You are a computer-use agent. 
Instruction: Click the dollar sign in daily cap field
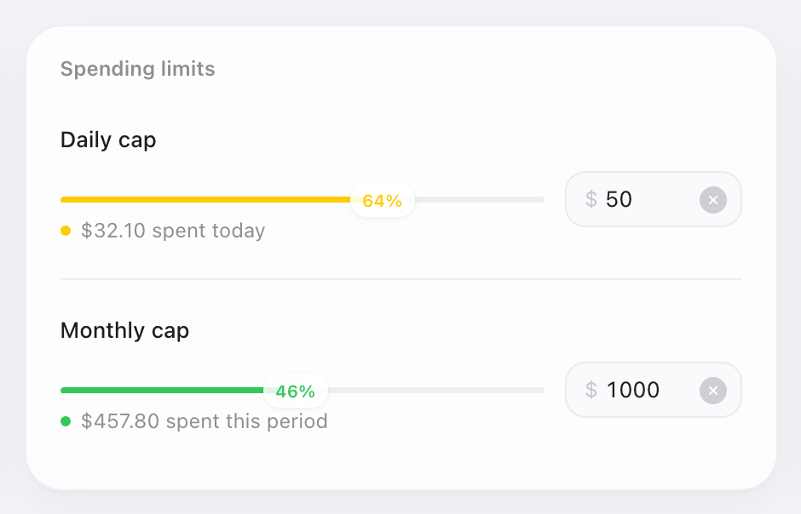pyautogui.click(x=591, y=199)
